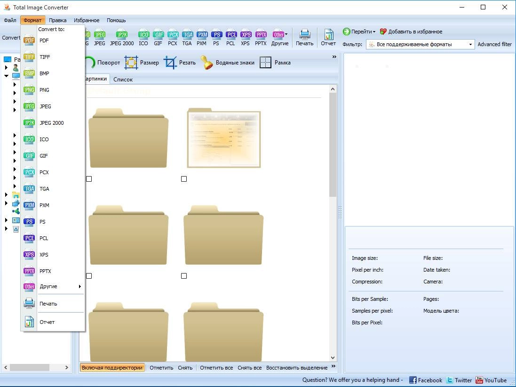
Task: Click the TGA icon in the Format menu
Action: 29,189
